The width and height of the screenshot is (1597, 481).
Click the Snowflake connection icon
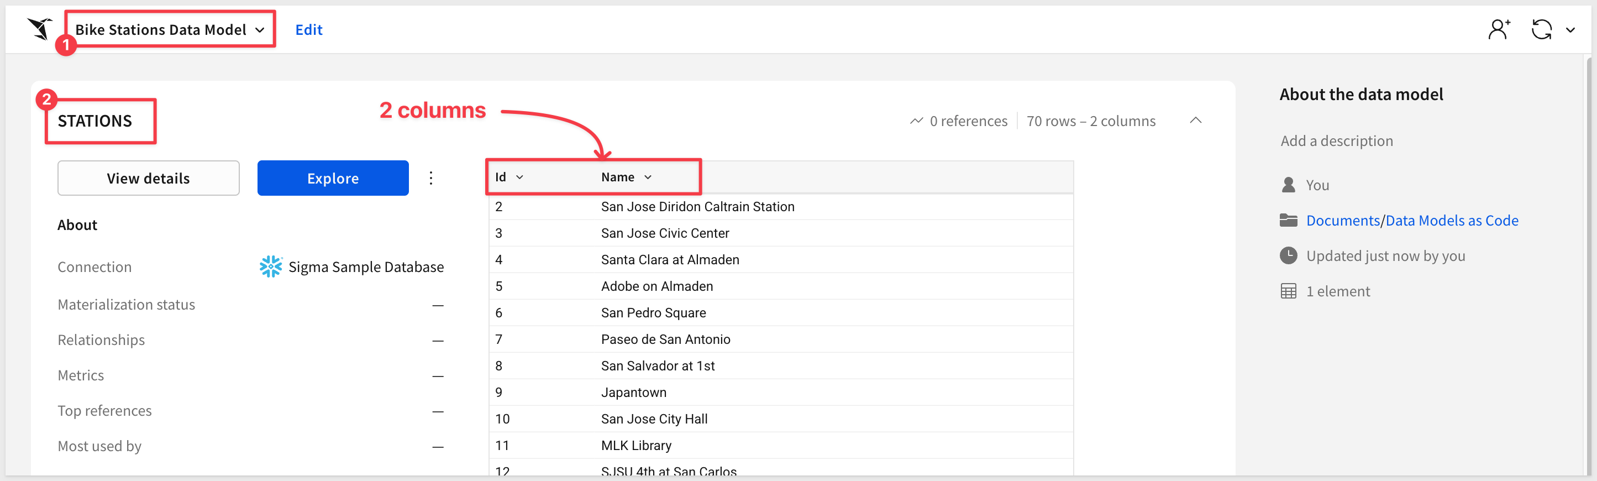[270, 267]
